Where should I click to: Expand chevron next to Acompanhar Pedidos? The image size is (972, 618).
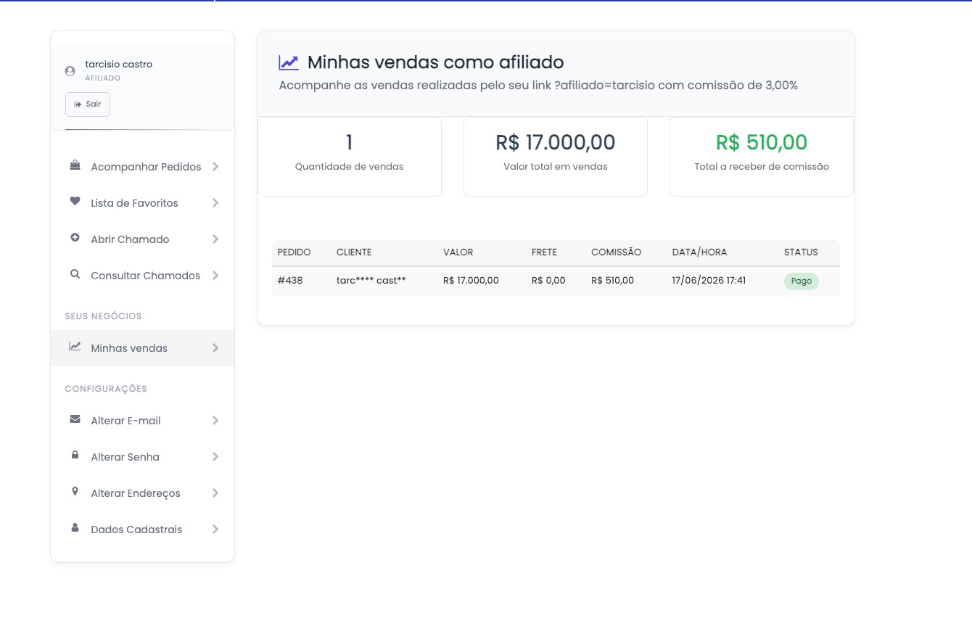[215, 167]
